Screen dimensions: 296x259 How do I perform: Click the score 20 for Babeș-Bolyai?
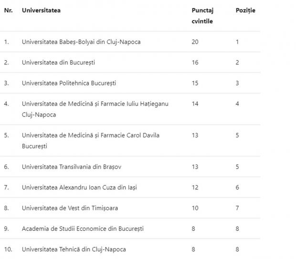point(195,42)
